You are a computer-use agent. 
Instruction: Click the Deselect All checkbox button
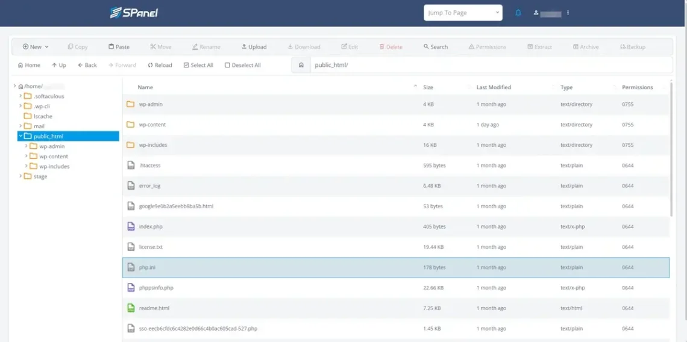coord(243,65)
